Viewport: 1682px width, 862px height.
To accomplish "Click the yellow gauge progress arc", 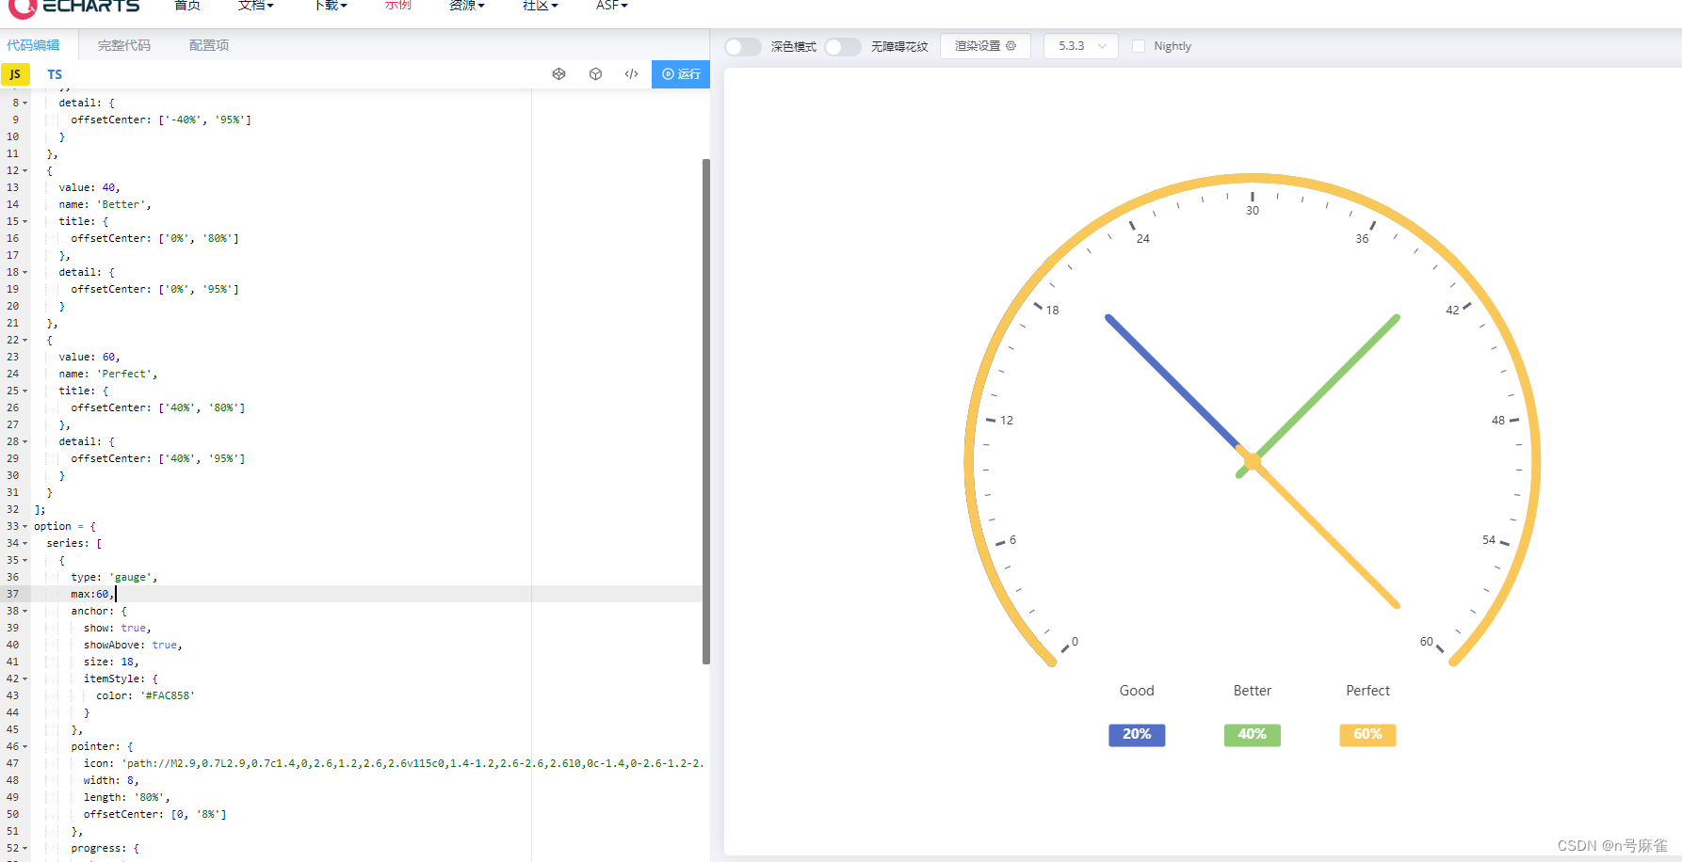I will pos(1253,179).
